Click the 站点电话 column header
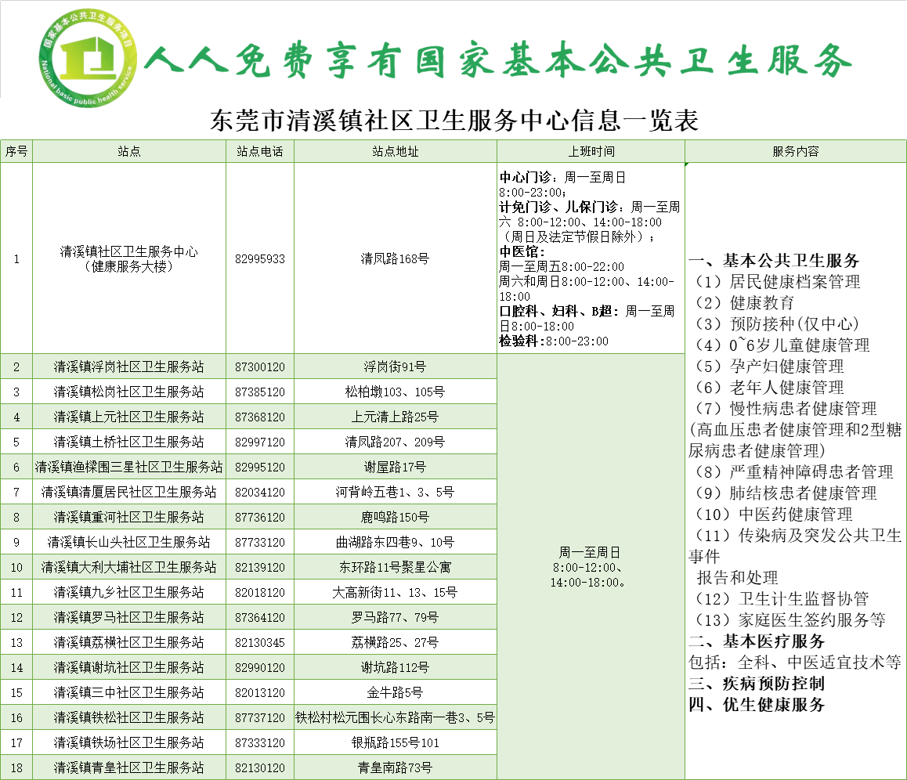 click(260, 151)
